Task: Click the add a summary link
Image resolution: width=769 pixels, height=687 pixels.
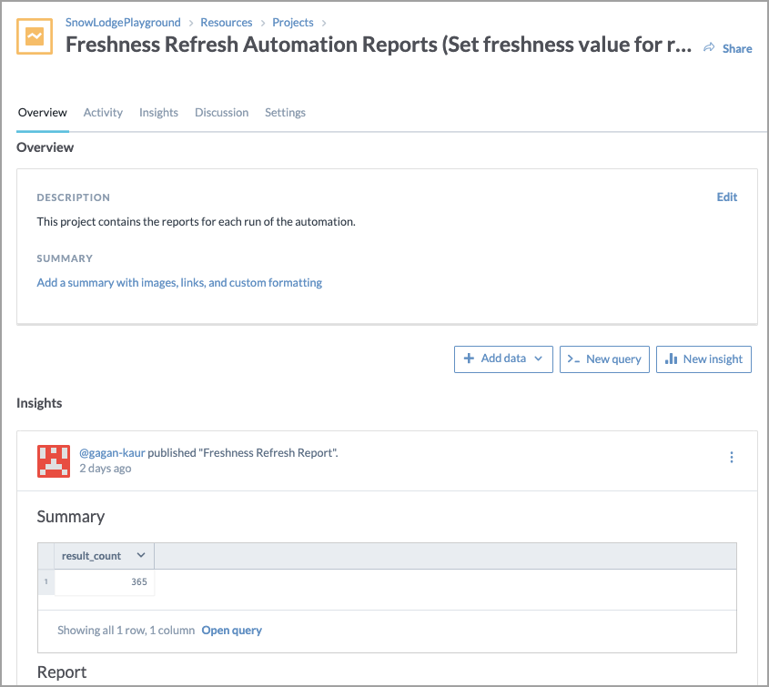Action: 178,282
